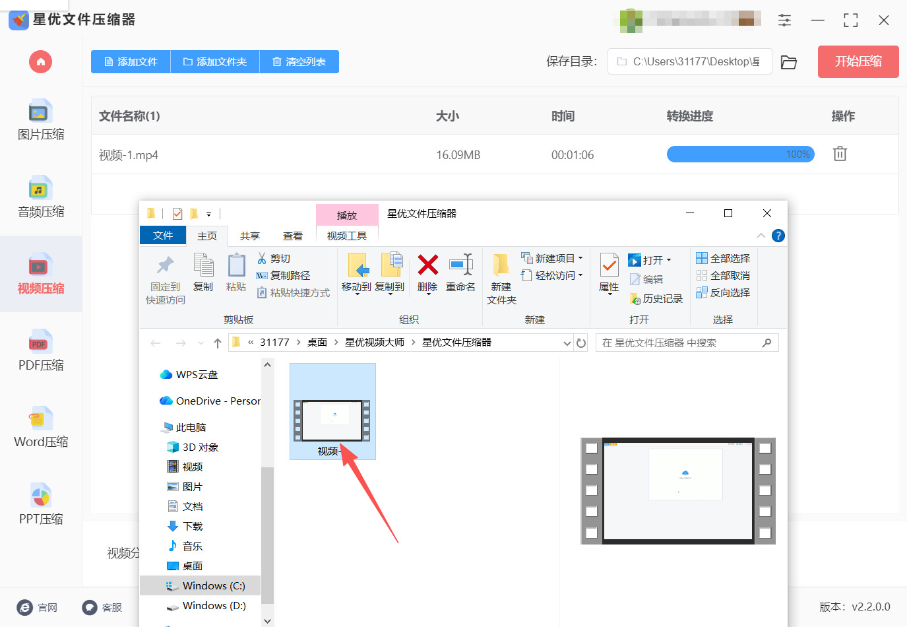Select Windows (C:) drive in tree
This screenshot has height=627, width=907.
[x=201, y=586]
